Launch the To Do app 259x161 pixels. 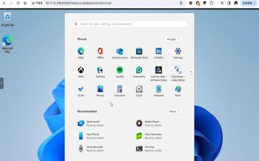pyautogui.click(x=81, y=91)
